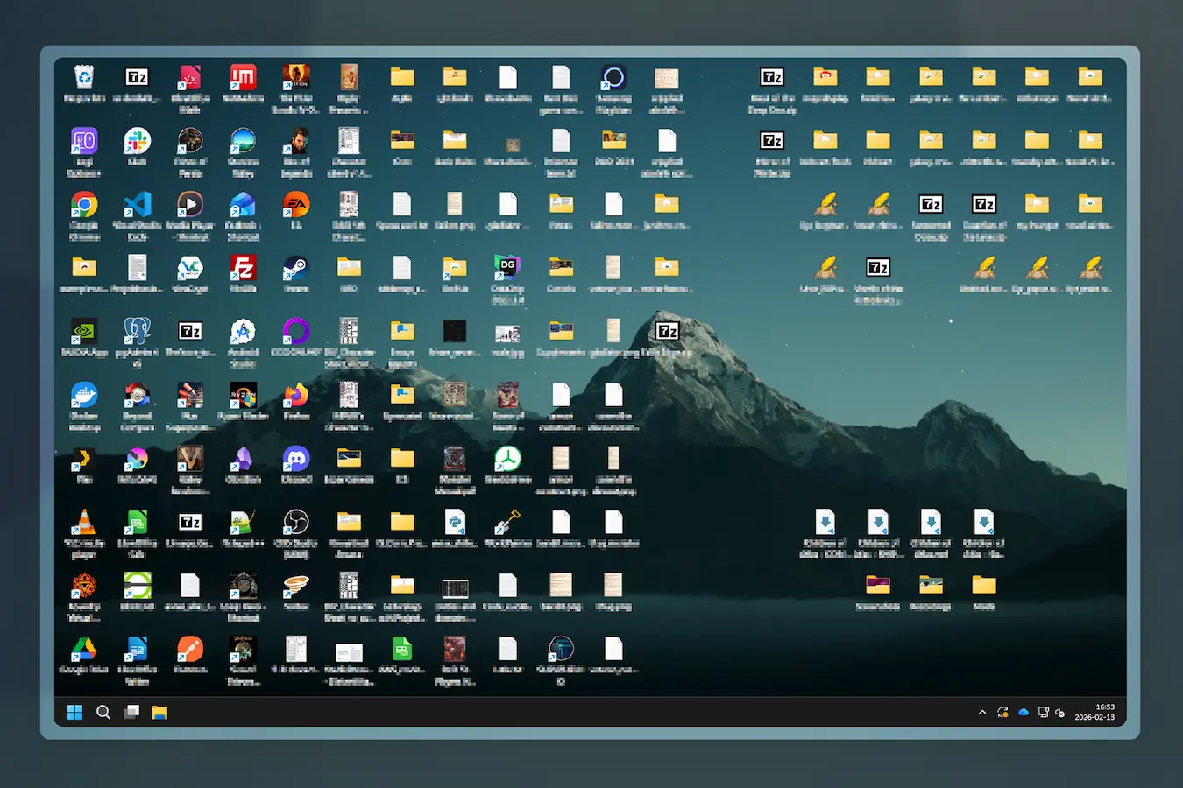Select the Beyond Compare desktop shortcut
Viewport: 1183px width, 788px height.
(137, 395)
